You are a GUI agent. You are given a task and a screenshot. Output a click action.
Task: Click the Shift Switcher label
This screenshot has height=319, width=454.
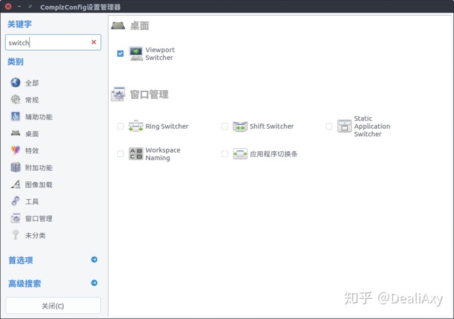pyautogui.click(x=272, y=126)
